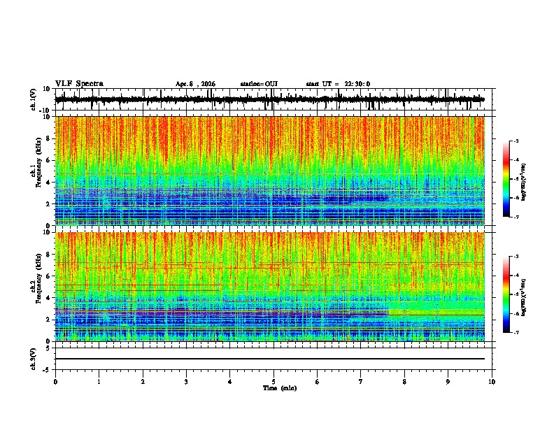
Task: Click the "ch.1(V)" waveform axis label
Action: coord(34,99)
